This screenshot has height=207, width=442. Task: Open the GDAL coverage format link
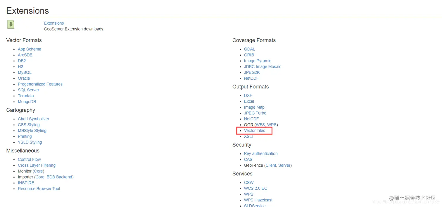tap(250, 49)
